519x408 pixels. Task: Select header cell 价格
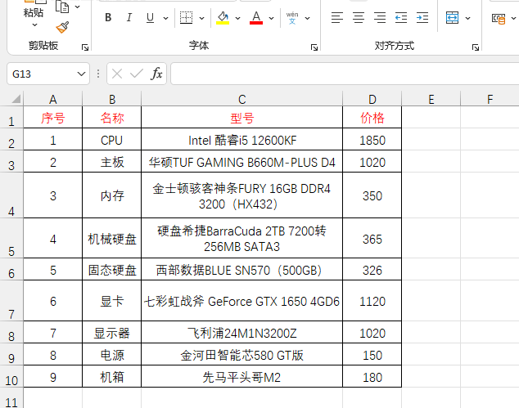point(372,118)
